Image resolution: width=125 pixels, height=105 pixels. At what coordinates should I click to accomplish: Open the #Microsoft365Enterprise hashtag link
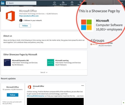tap(35, 96)
